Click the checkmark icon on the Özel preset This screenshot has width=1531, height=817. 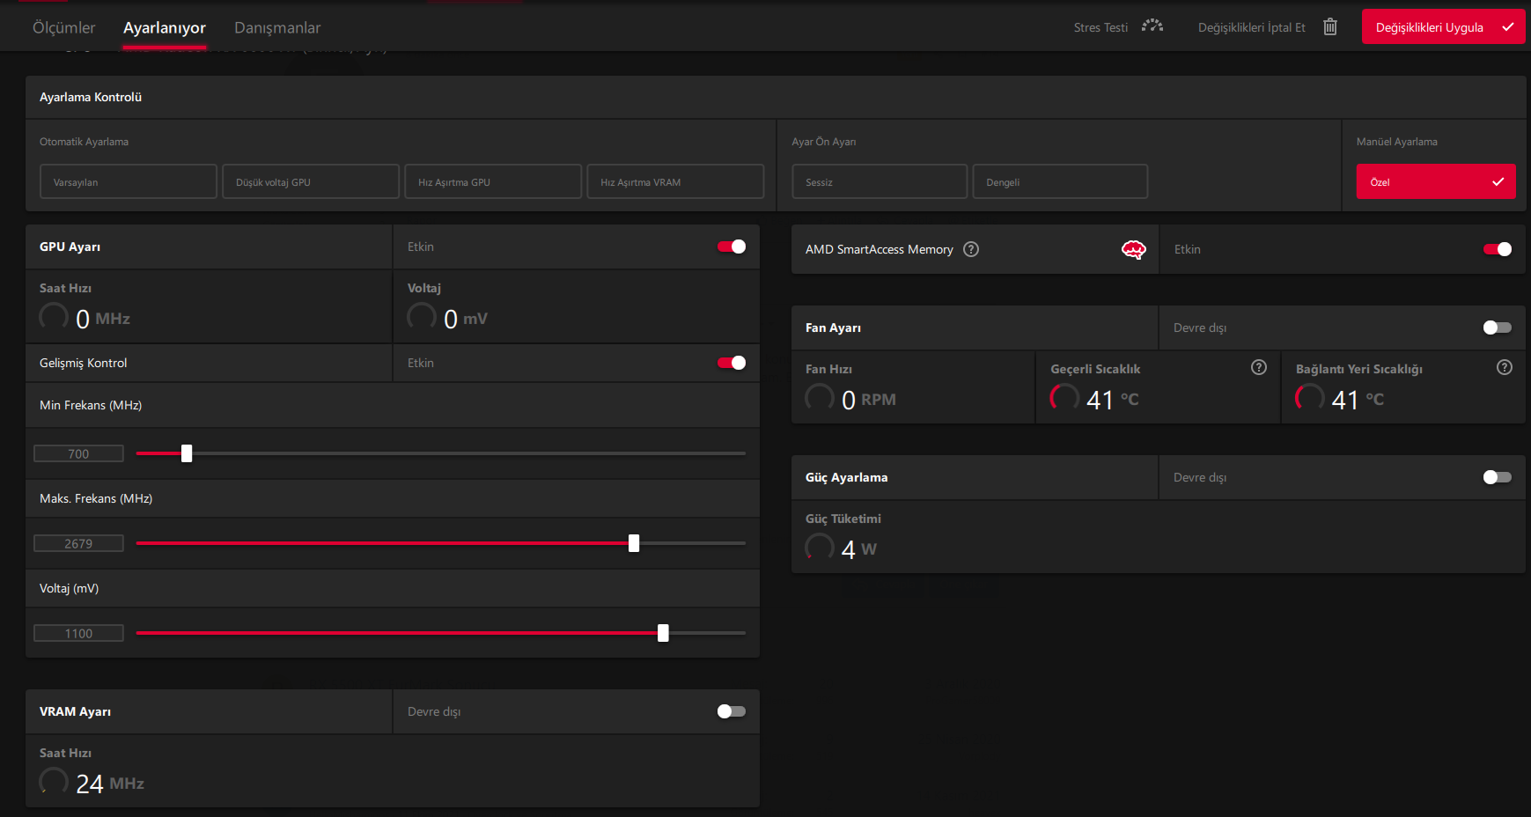point(1497,181)
